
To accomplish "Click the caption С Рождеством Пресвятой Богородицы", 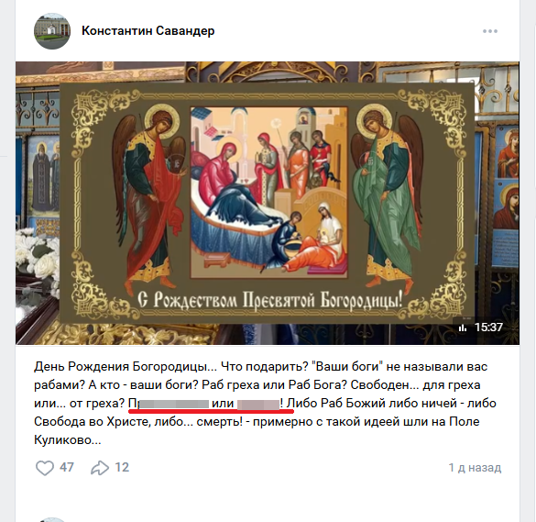I will click(x=270, y=300).
